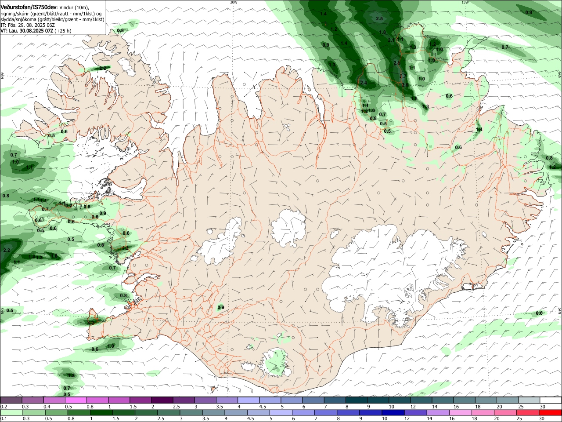Click the 20W longitude label
Screen dimensions: 562x422
pos(234,2)
